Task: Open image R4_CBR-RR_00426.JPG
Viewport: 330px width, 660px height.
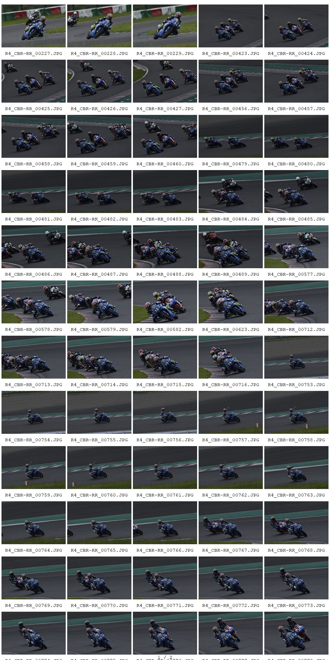Action: coord(99,81)
